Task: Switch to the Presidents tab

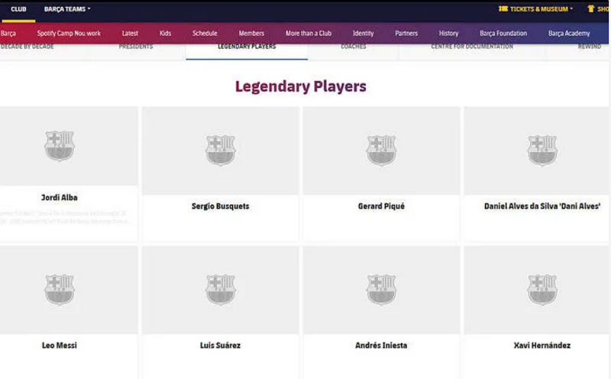Action: (x=136, y=47)
